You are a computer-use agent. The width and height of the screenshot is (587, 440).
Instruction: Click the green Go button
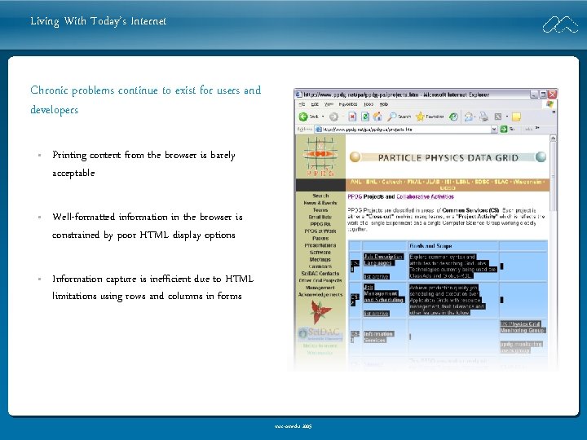point(504,129)
